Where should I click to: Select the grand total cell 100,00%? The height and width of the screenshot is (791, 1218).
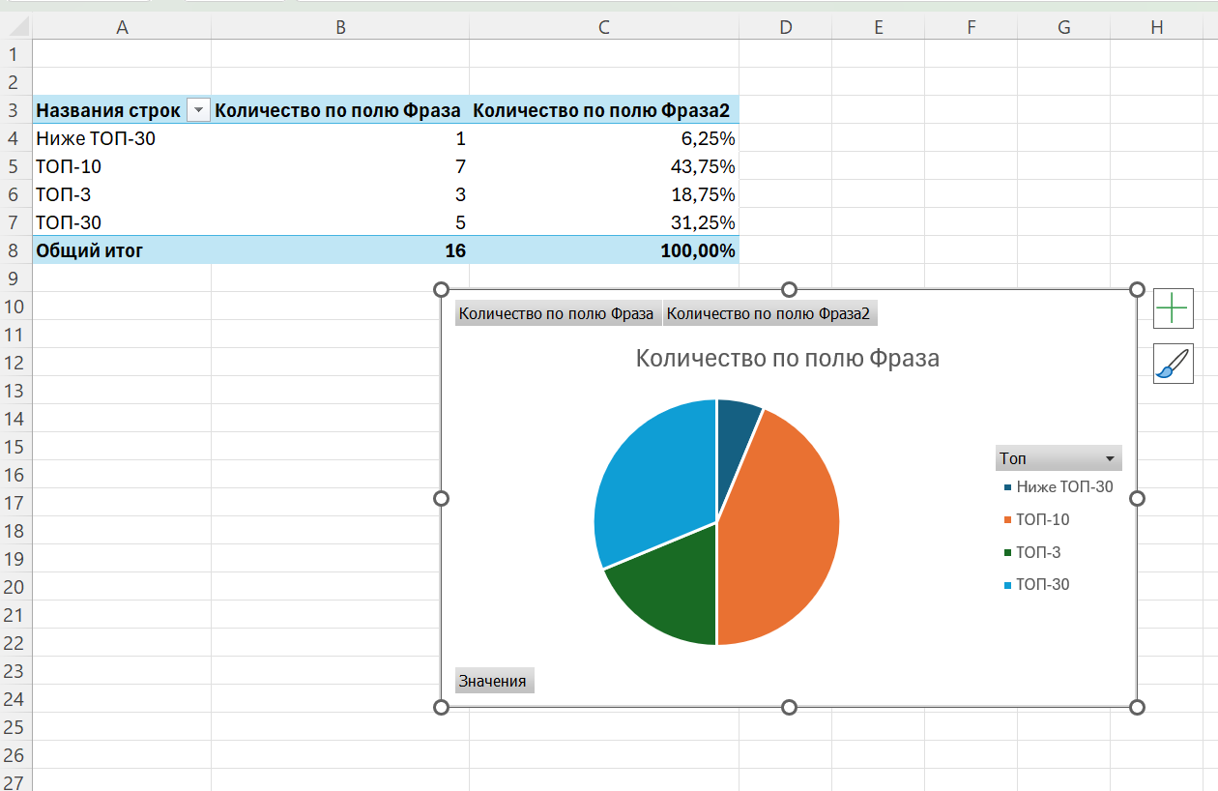click(x=604, y=250)
